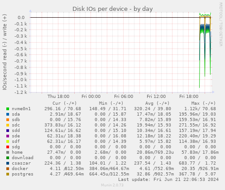The image size is (225, 190).
Task: Click csaszar Max value '683.77 / 1.72'
Action: click(197, 163)
